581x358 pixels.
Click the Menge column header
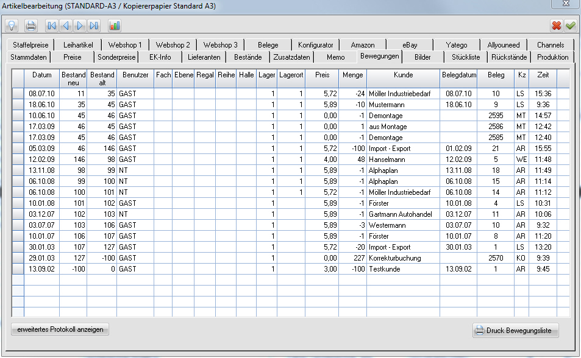(x=353, y=79)
